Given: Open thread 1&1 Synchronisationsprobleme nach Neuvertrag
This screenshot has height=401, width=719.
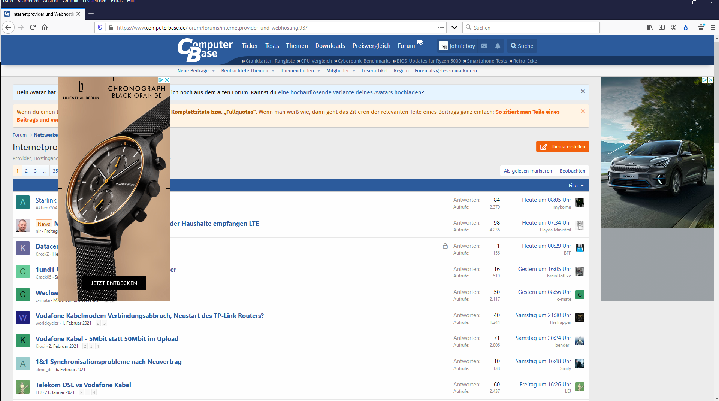Looking at the screenshot, I should pos(108,362).
